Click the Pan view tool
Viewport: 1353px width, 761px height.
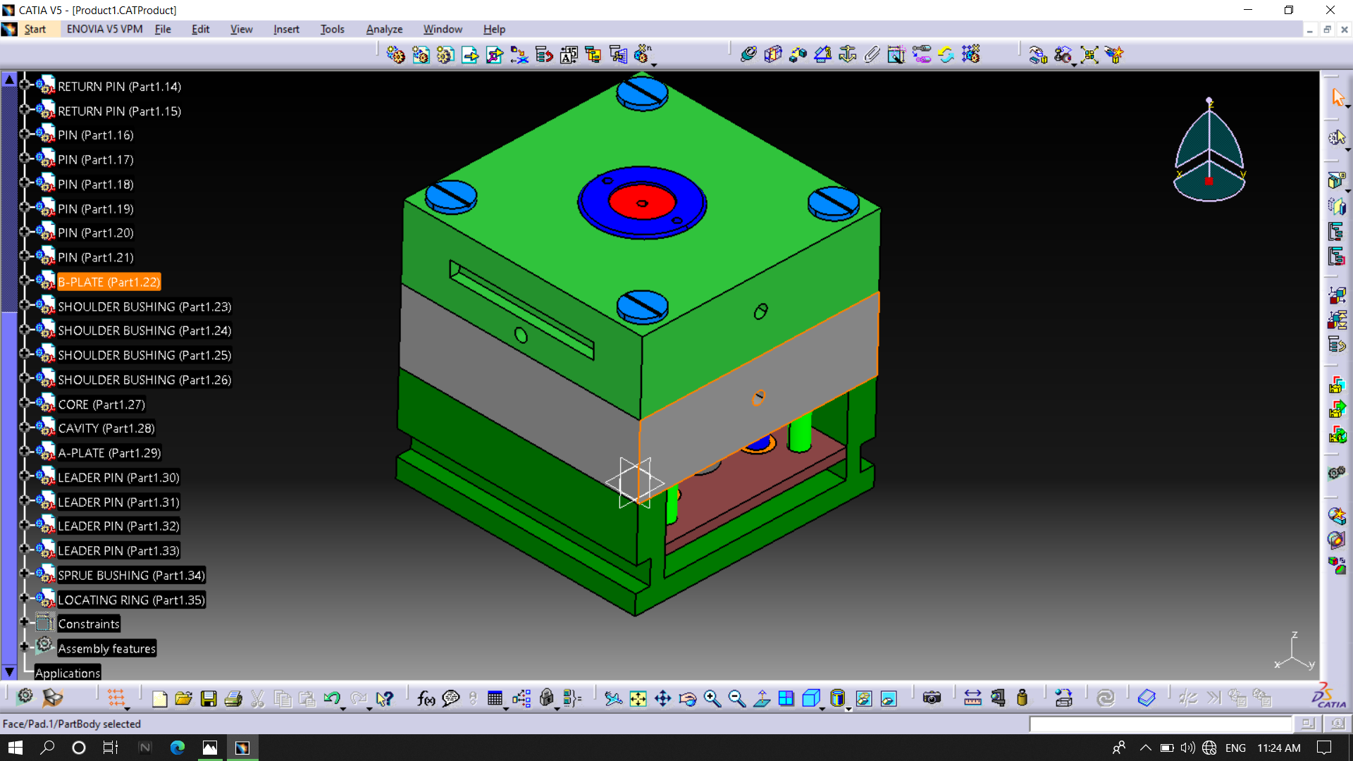[x=662, y=698]
